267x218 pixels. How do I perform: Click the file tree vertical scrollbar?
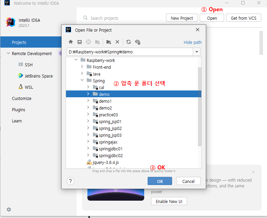point(200,106)
